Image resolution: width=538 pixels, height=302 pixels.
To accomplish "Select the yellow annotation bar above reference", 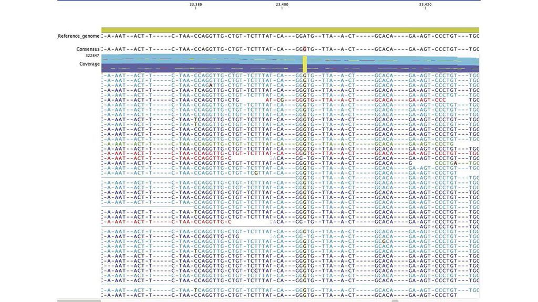I will click(x=290, y=30).
